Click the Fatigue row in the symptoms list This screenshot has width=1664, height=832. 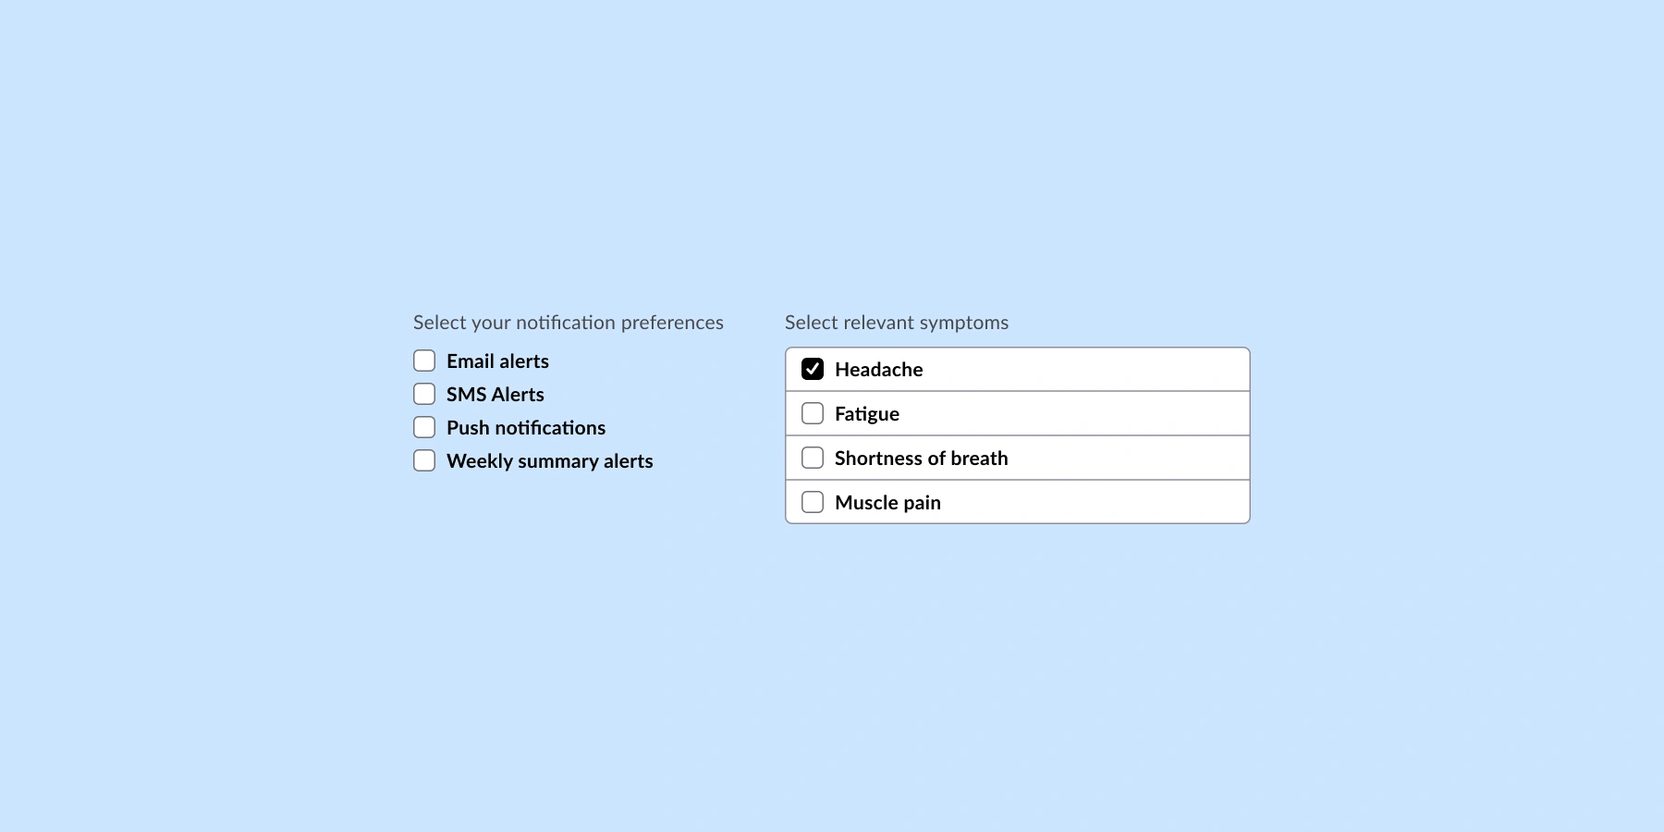click(1017, 413)
